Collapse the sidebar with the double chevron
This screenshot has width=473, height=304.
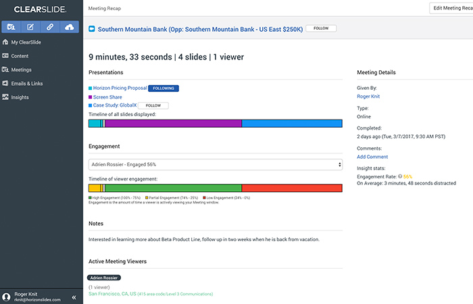[74, 297]
